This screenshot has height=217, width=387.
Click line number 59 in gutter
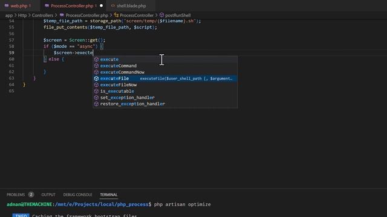(11, 52)
